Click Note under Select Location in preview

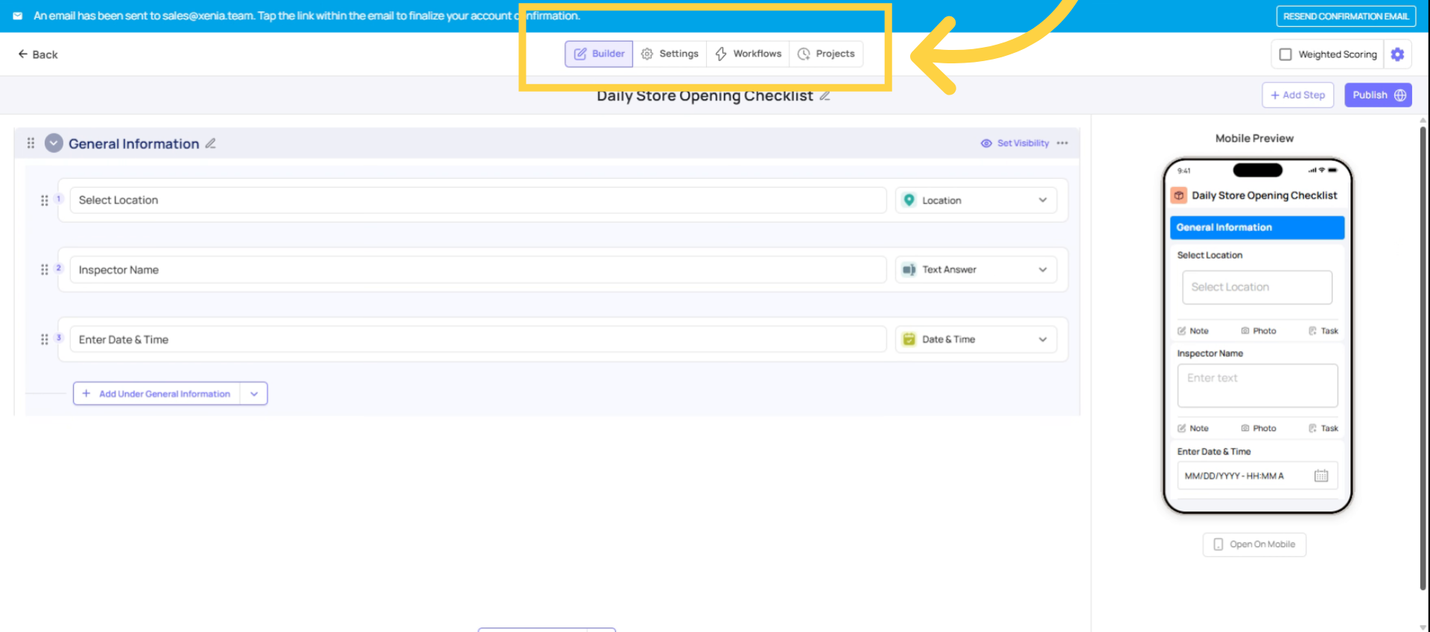1193,331
